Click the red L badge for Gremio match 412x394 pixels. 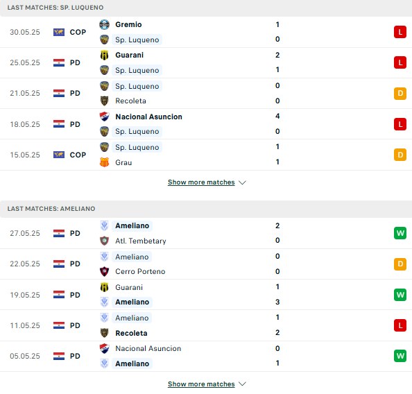pos(400,32)
